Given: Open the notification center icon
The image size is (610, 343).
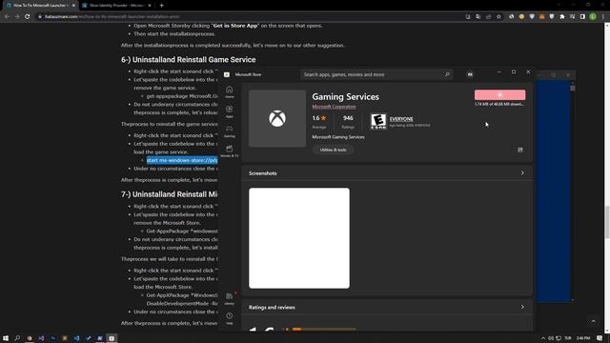Looking at the screenshot, I should tap(600, 338).
